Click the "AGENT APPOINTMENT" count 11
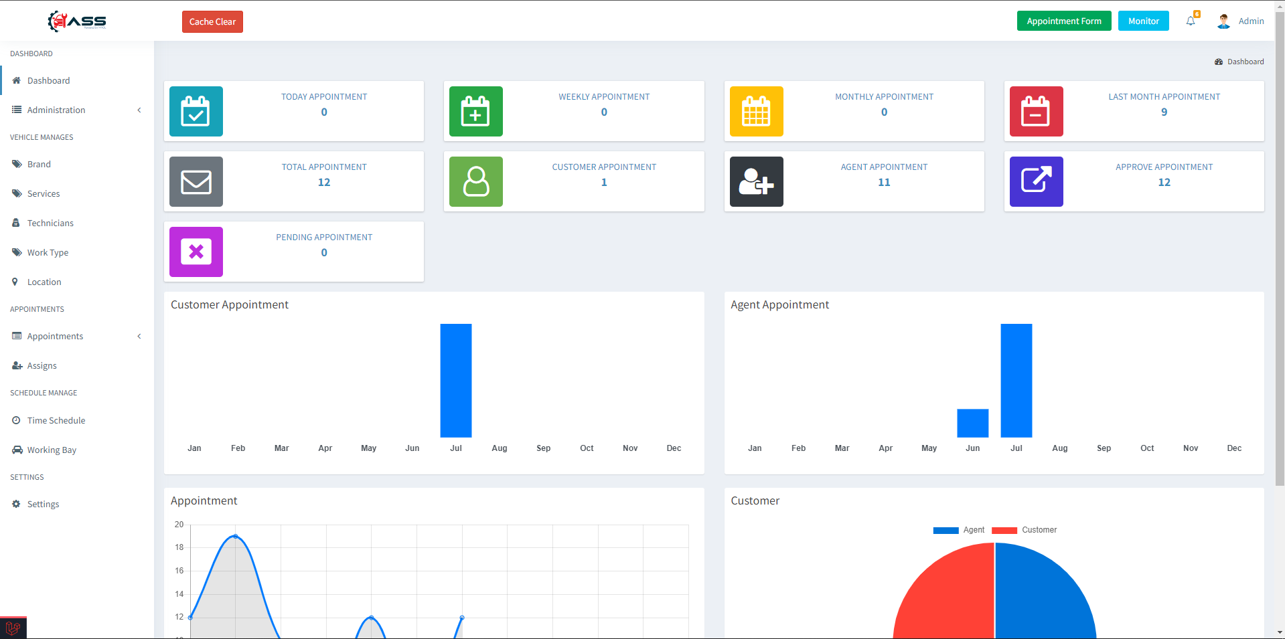This screenshot has width=1285, height=639. click(884, 182)
